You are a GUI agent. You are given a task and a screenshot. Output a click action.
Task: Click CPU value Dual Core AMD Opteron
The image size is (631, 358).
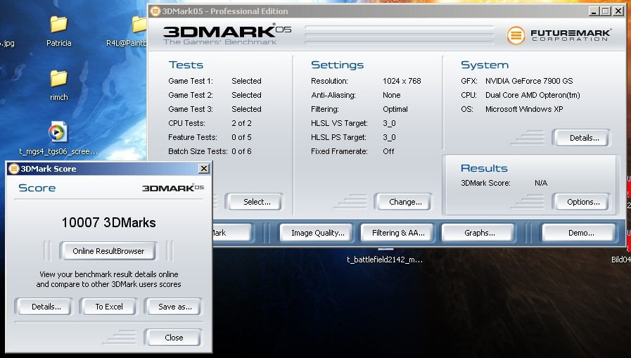tap(533, 95)
